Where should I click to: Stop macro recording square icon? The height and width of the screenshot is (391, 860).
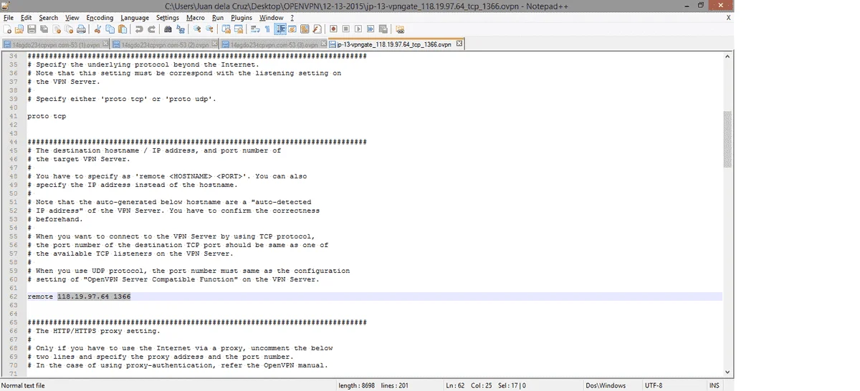pyautogui.click(x=346, y=29)
